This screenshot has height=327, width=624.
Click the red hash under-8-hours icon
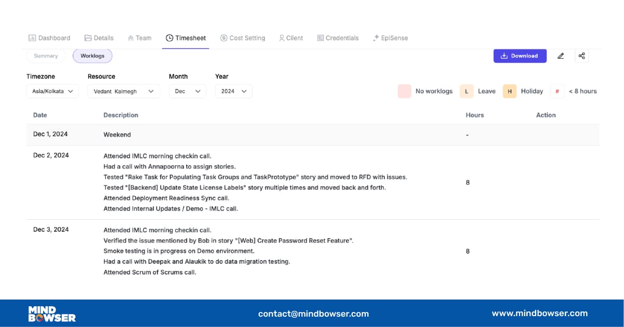pos(557,91)
